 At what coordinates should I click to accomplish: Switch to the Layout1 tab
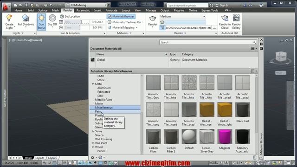point(40,158)
